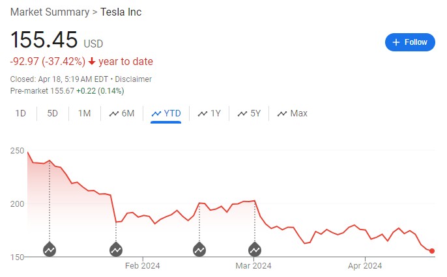Click the first key event marker in early January

(x=50, y=249)
